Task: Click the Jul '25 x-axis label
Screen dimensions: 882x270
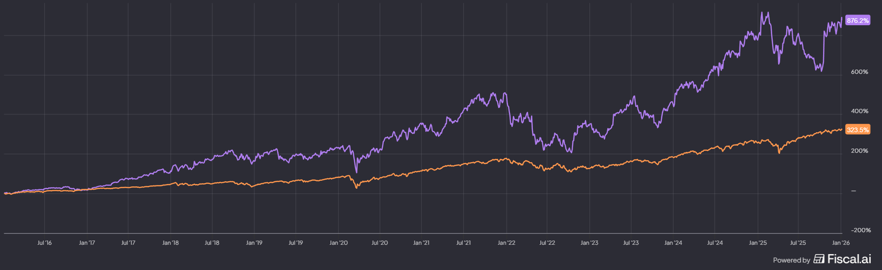Action: click(x=798, y=243)
